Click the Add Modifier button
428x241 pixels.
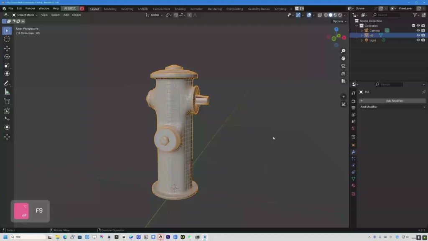(392, 101)
